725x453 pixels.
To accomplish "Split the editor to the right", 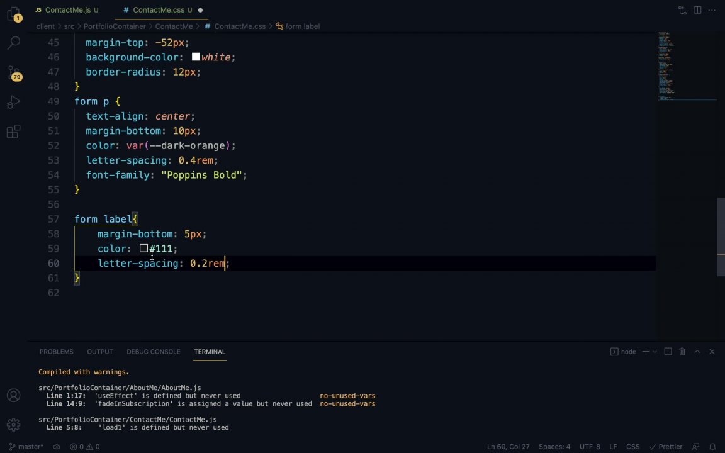I will [697, 10].
